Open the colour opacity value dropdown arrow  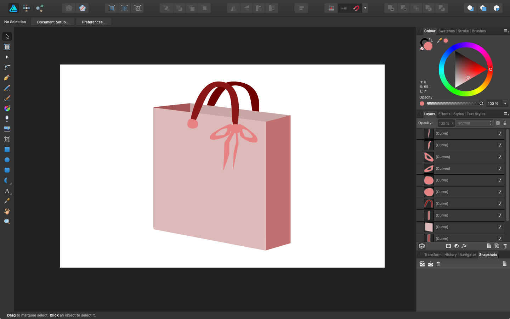[505, 103]
